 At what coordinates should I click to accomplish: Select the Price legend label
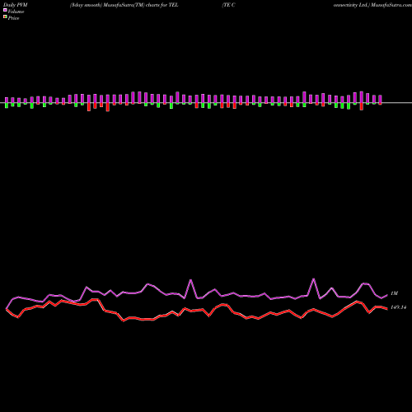13,18
